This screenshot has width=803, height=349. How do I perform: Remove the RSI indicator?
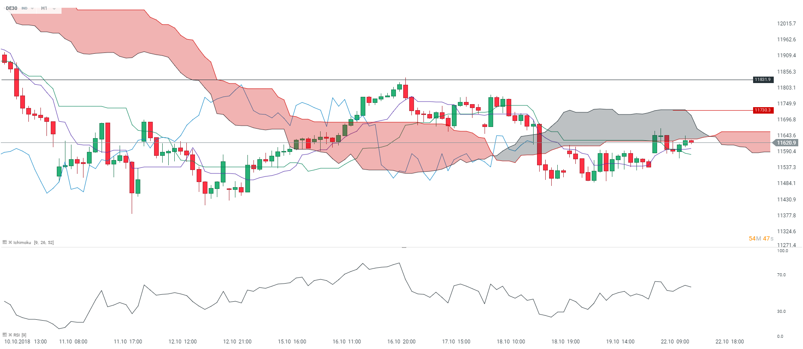tap(10, 334)
